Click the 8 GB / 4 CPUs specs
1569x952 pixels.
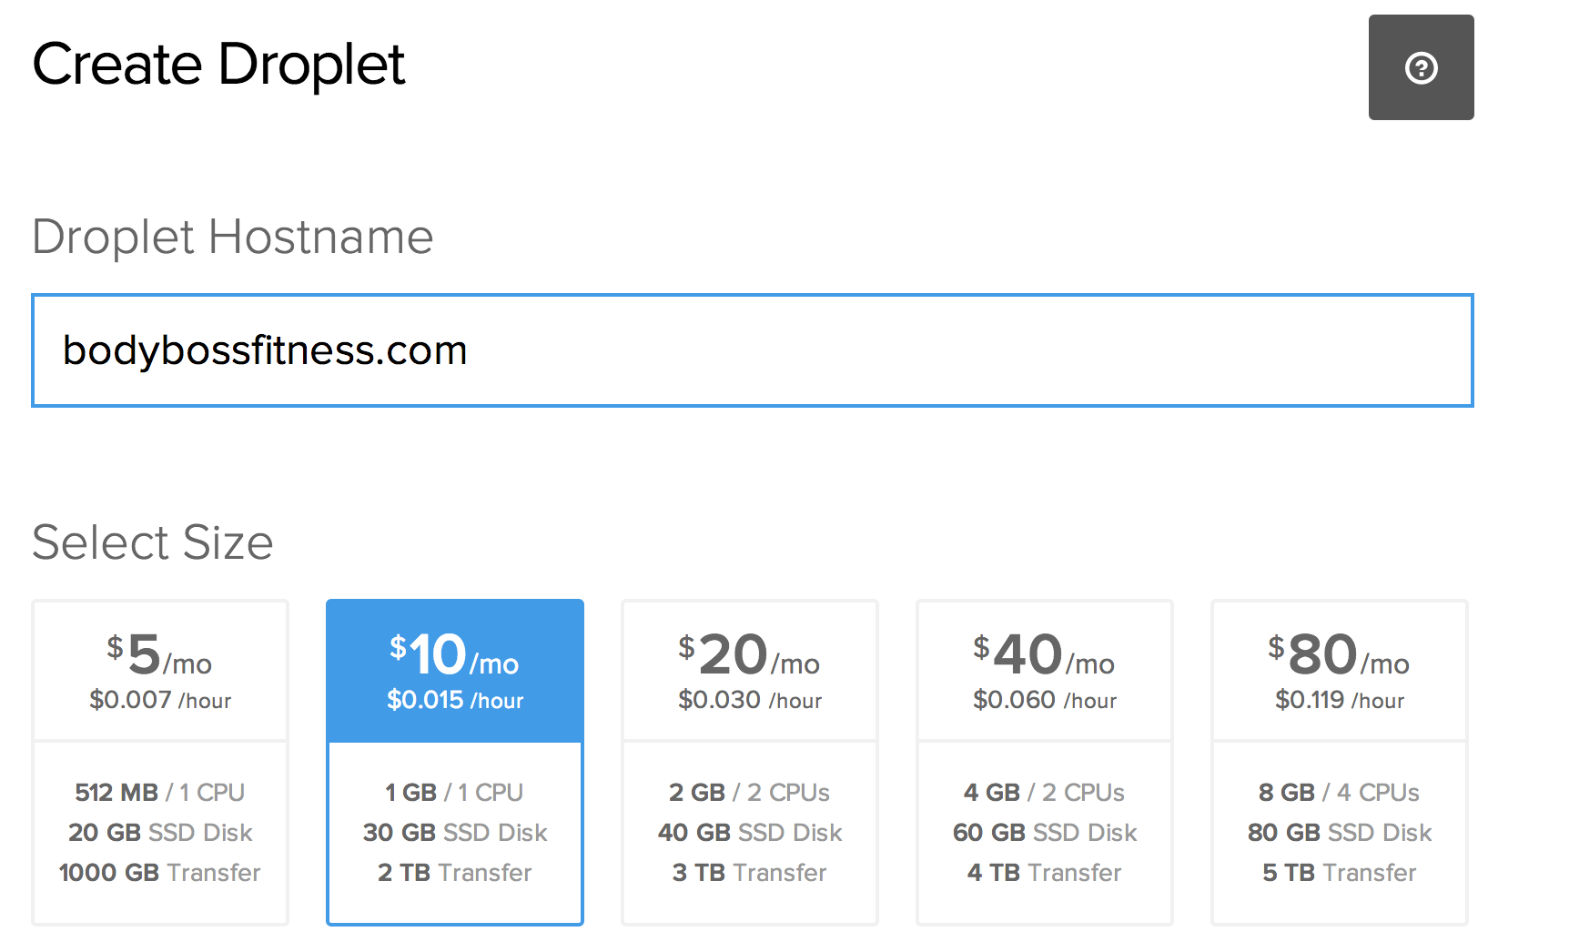[1339, 793]
